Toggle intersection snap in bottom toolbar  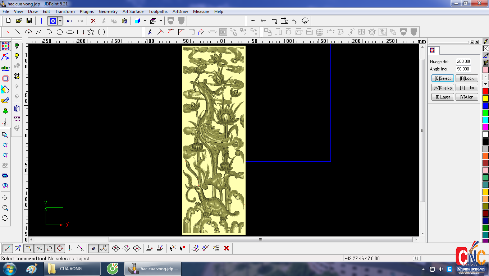click(39, 248)
